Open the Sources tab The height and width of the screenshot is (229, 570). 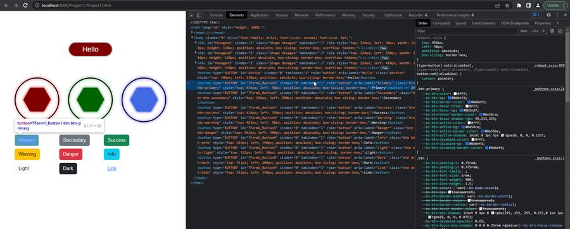tap(281, 15)
